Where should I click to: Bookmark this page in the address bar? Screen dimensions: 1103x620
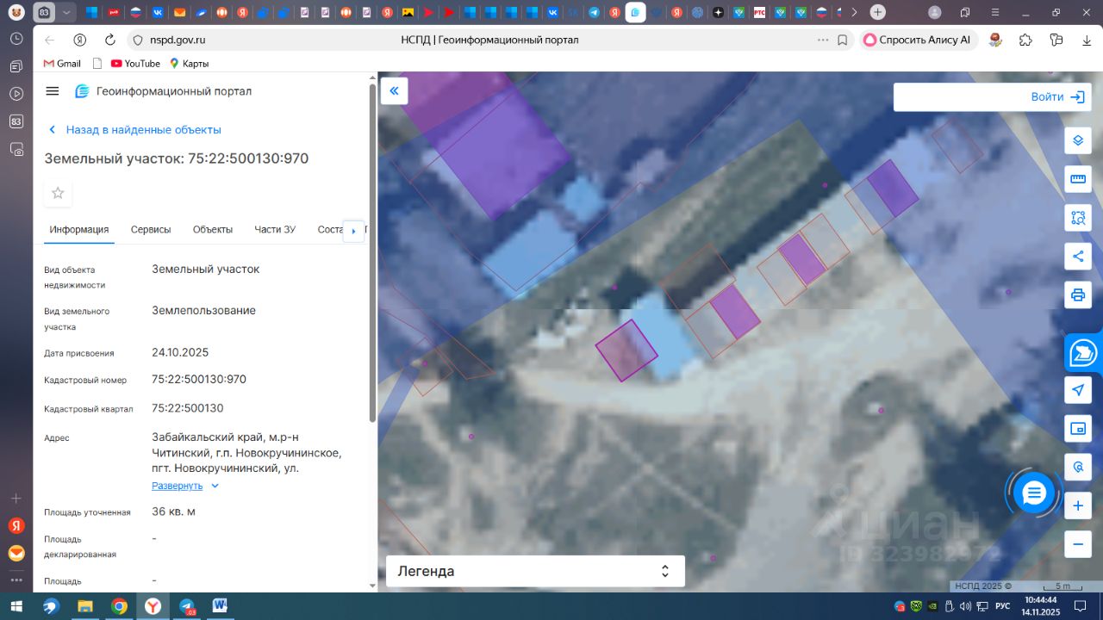tap(843, 40)
